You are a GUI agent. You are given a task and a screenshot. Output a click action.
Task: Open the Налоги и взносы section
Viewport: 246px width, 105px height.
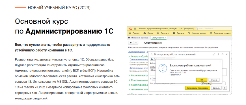coord(197,33)
